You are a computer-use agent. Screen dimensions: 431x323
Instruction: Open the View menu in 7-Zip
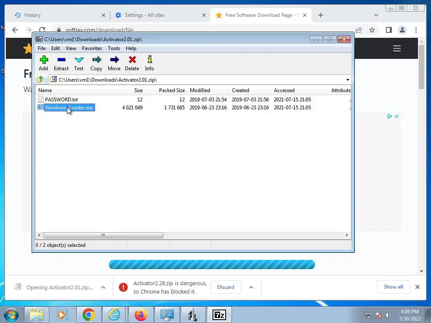(x=71, y=48)
